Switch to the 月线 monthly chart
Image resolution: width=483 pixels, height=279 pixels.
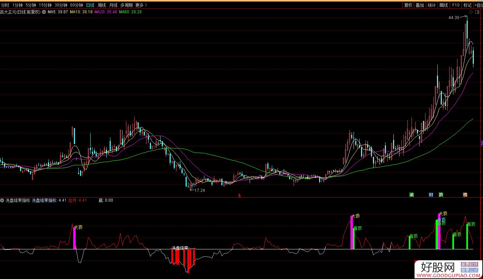(113, 5)
